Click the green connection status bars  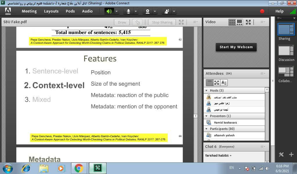click(293, 11)
